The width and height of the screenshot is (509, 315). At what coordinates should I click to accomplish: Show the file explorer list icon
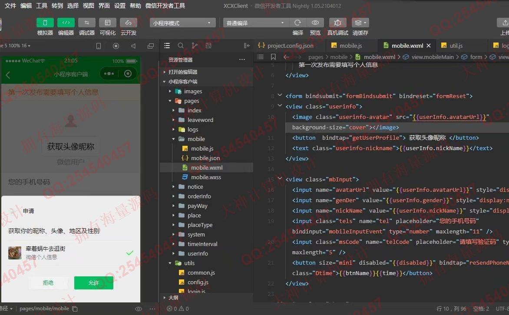coord(167,46)
